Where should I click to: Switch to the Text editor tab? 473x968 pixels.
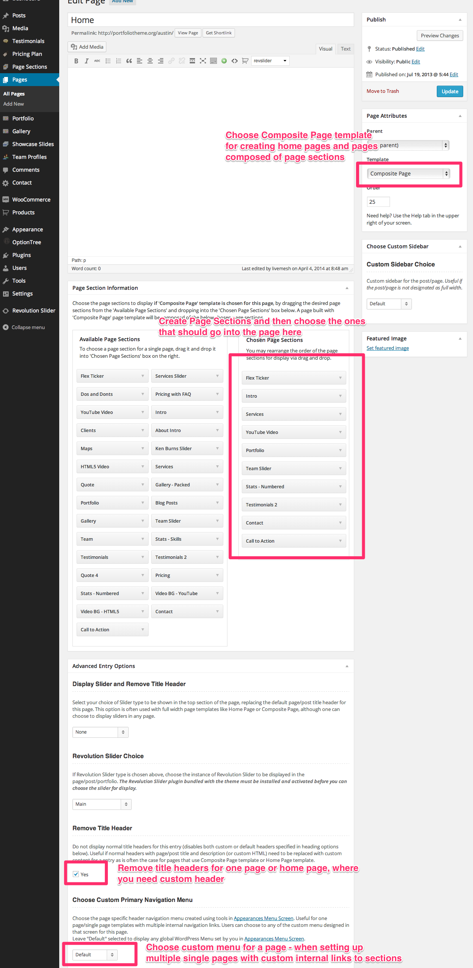[x=346, y=49]
